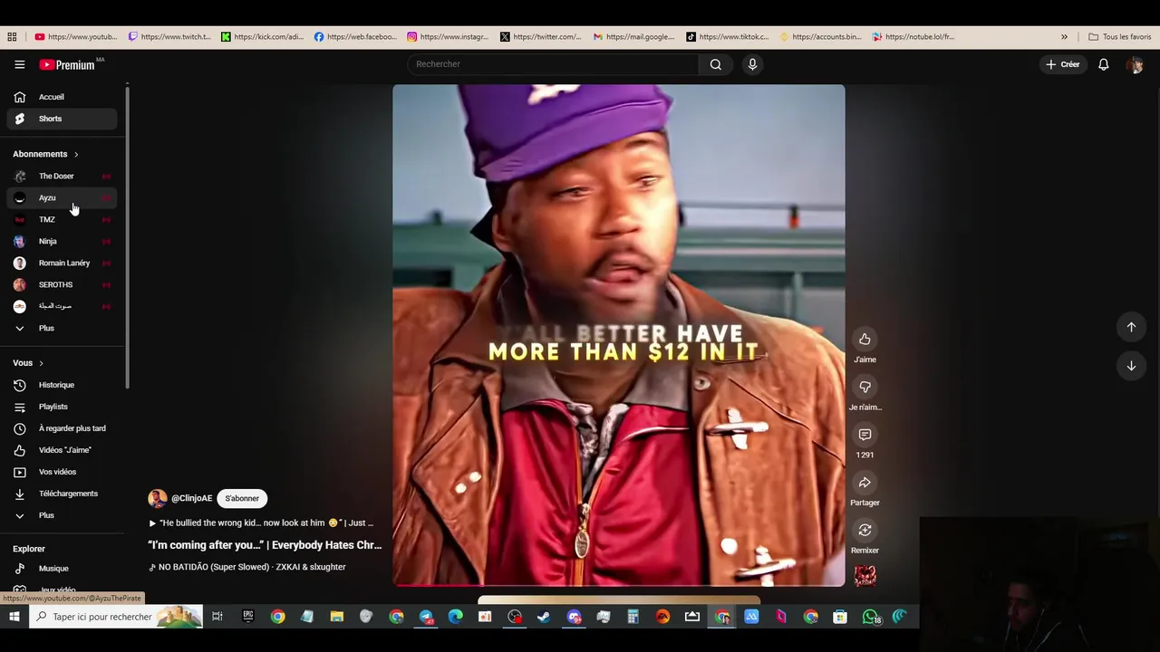Remix this short with Remixer icon
The image size is (1160, 652).
click(x=865, y=530)
